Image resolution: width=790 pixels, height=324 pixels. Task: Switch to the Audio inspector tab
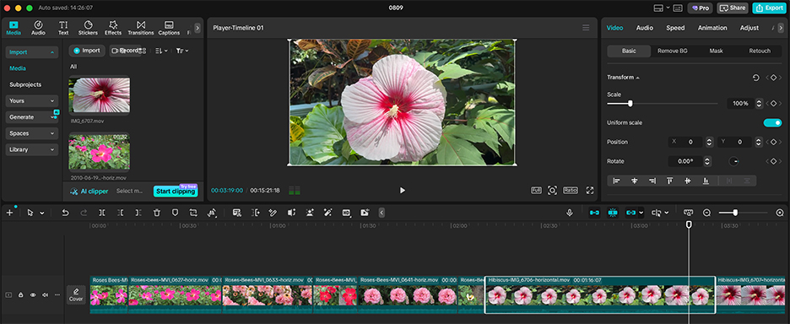pos(644,28)
